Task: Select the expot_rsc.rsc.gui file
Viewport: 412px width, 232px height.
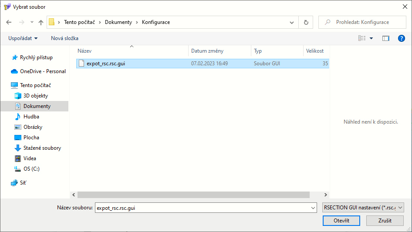Action: (106, 64)
